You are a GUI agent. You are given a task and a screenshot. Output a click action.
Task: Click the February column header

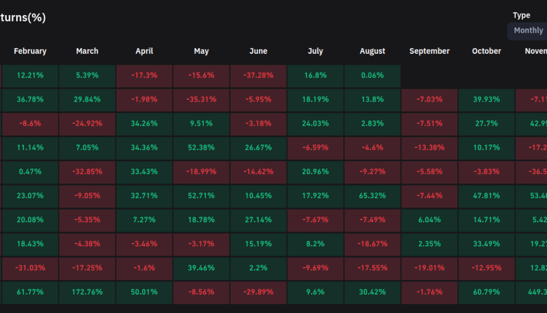[30, 51]
